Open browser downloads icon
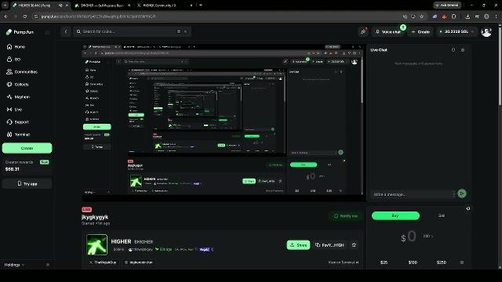Viewport: 502px width, 282px height. point(467,16)
